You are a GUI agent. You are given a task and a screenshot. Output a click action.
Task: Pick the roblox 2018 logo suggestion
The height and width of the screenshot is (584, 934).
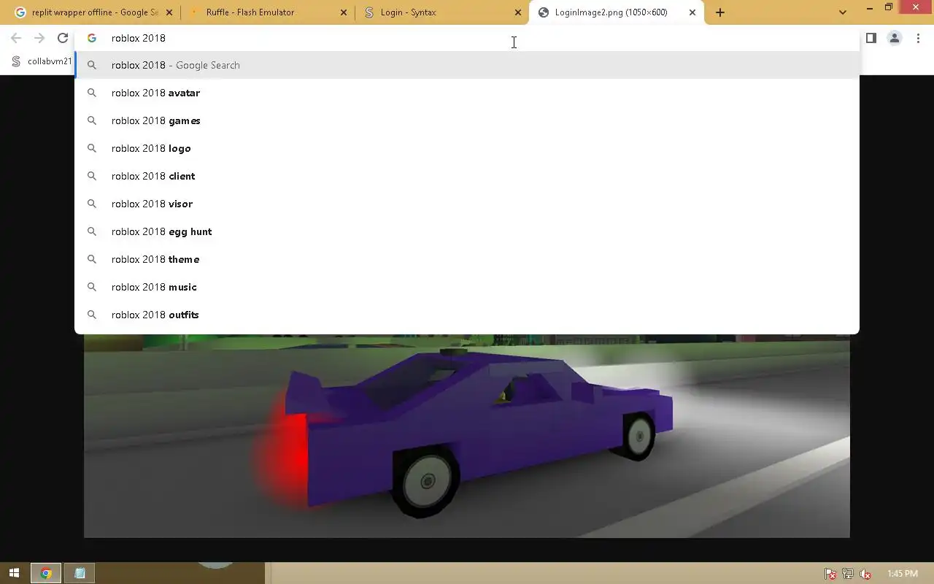coord(467,148)
